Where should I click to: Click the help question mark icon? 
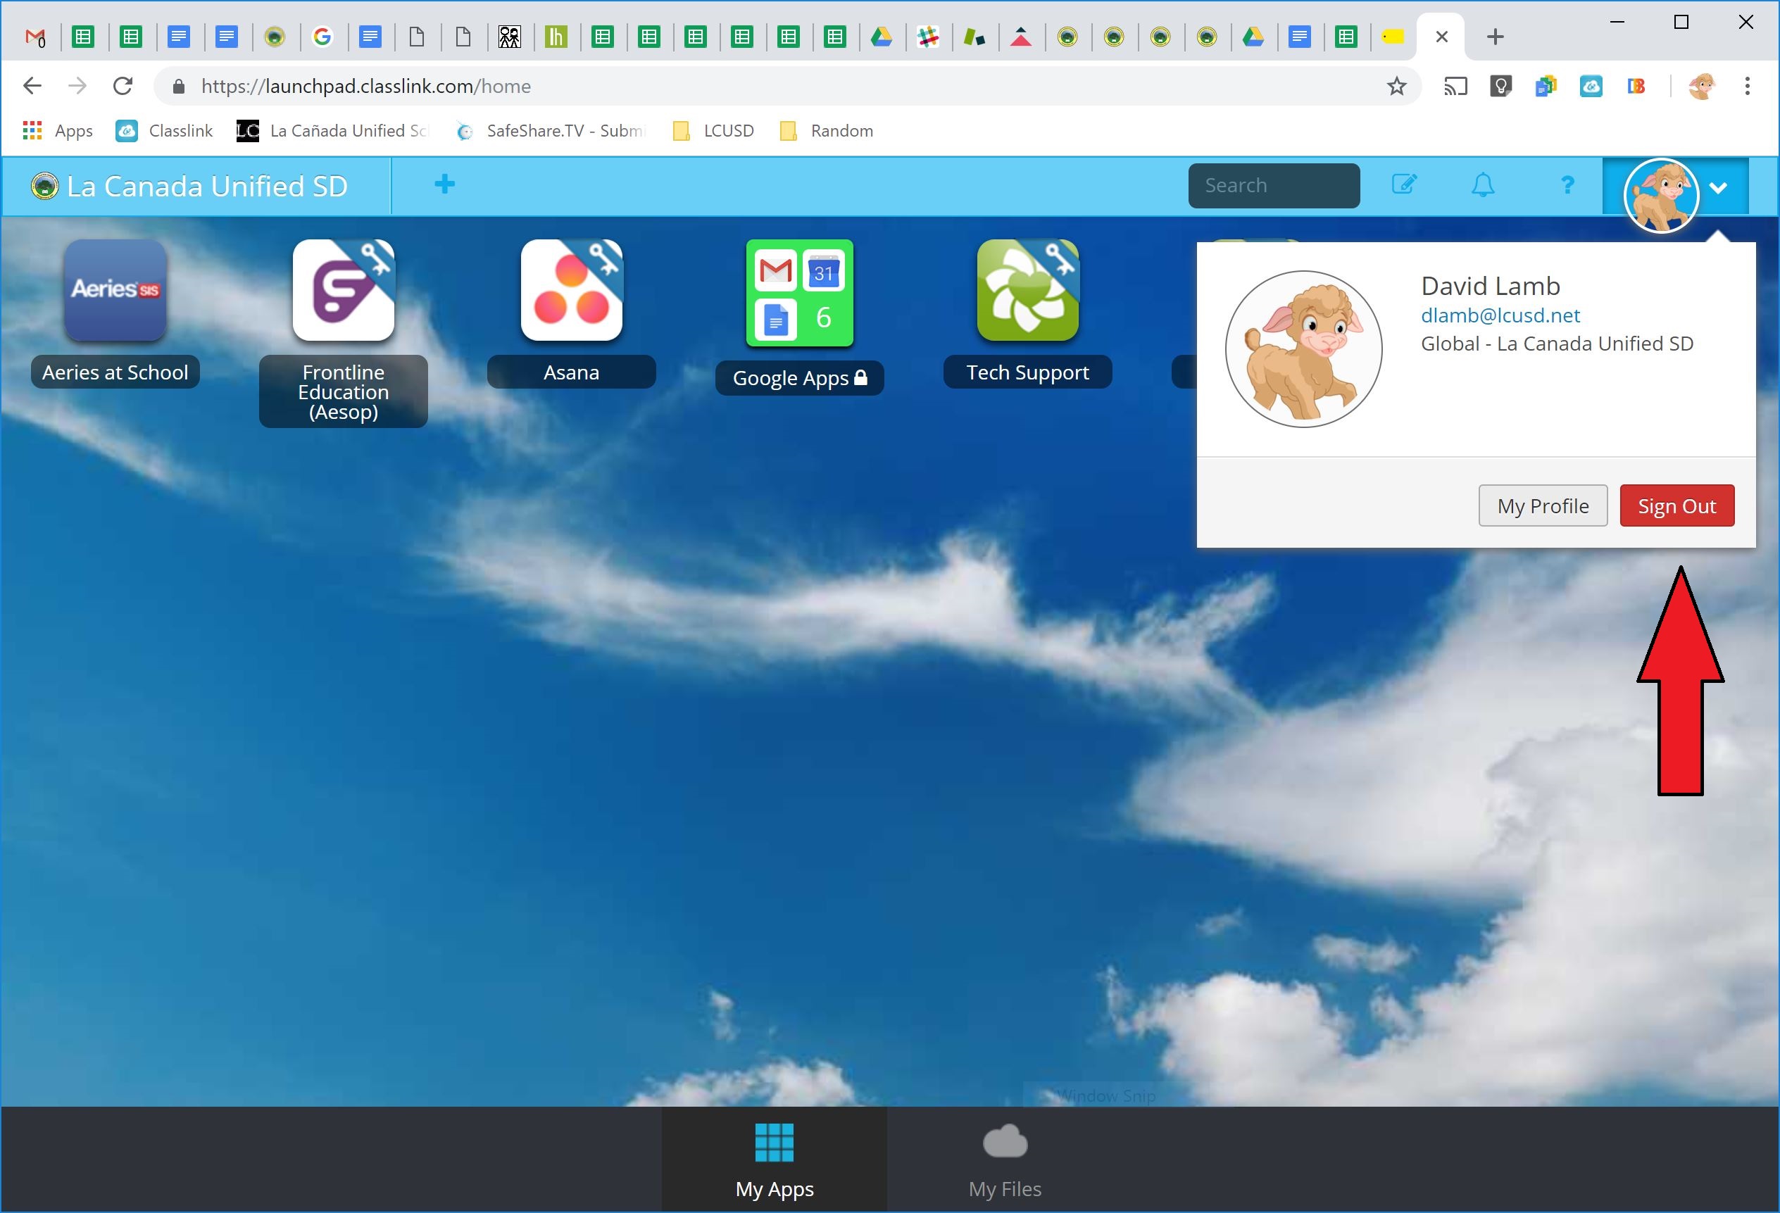pos(1568,184)
